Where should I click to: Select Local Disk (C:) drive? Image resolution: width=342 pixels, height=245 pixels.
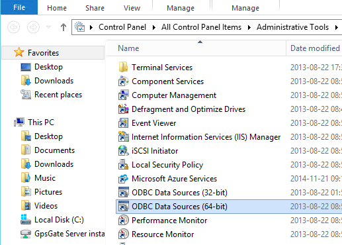pos(59,220)
